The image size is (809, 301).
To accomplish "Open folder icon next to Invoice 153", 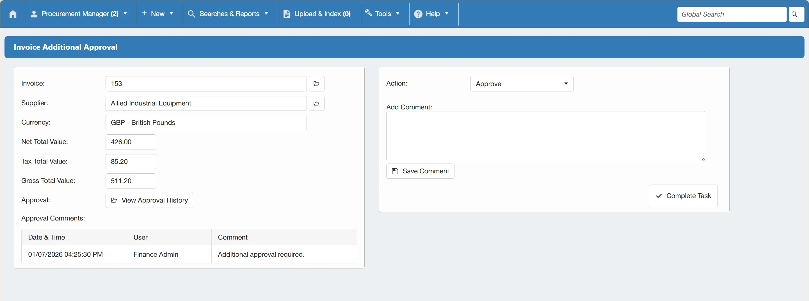I will [x=316, y=84].
